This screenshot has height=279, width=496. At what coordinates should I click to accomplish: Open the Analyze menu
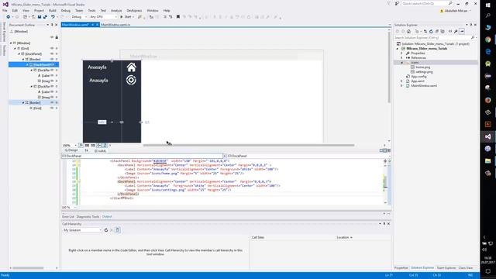pos(116,10)
